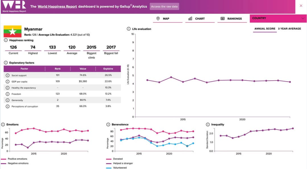Image resolution: width=307 pixels, height=169 pixels.
Task: Click the info icon beside Benevolence
Action: tap(108, 124)
